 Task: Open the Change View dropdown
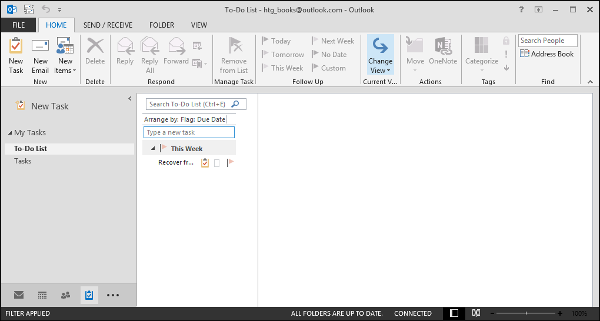[x=381, y=55]
